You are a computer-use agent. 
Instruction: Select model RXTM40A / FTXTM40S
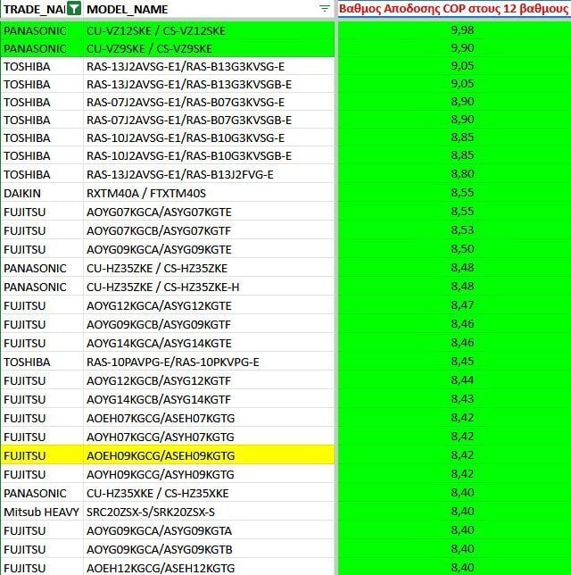pyautogui.click(x=146, y=194)
